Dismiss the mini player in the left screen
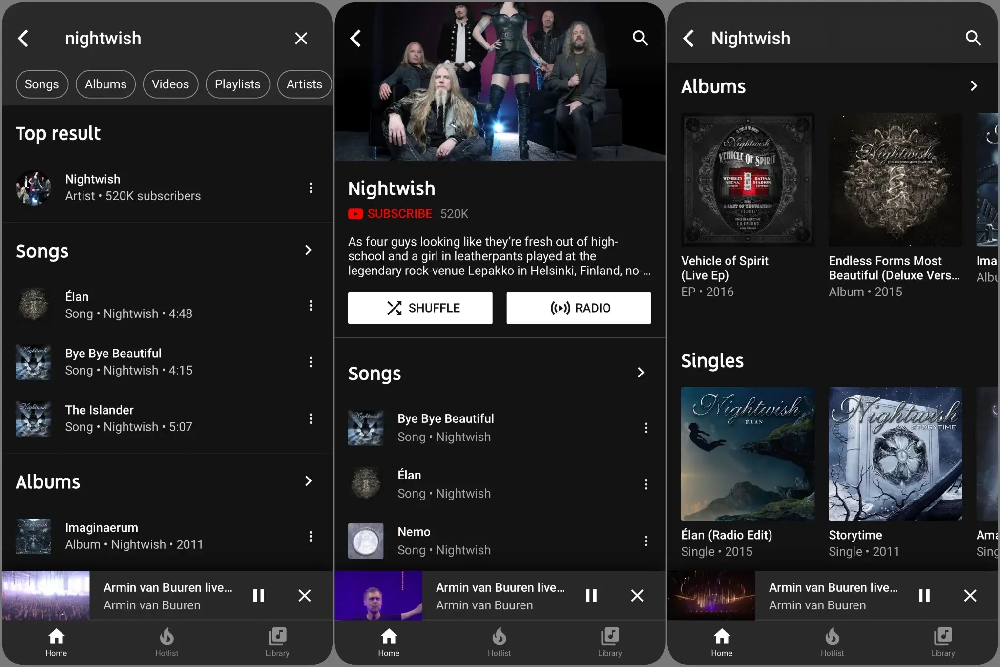Screen dimensions: 1000x667 (305, 596)
